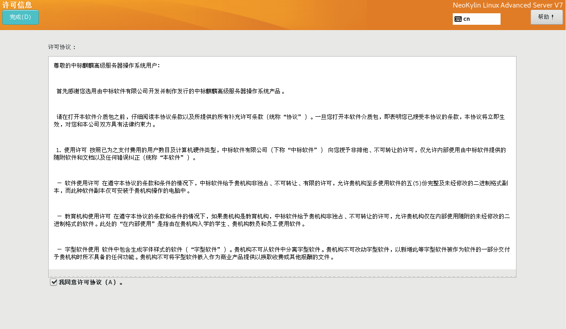Viewport: 566px width, 329px height.
Task: Click the 许可信息 page title
Action: coord(17,5)
